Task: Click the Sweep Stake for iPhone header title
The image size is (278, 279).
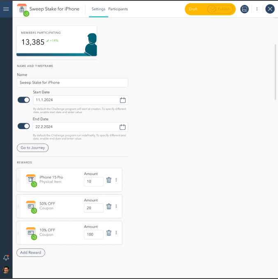Action: point(54,9)
